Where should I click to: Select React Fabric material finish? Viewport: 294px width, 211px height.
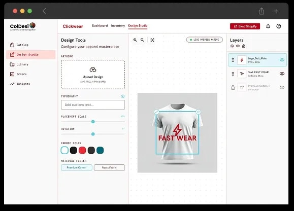[x=109, y=167]
